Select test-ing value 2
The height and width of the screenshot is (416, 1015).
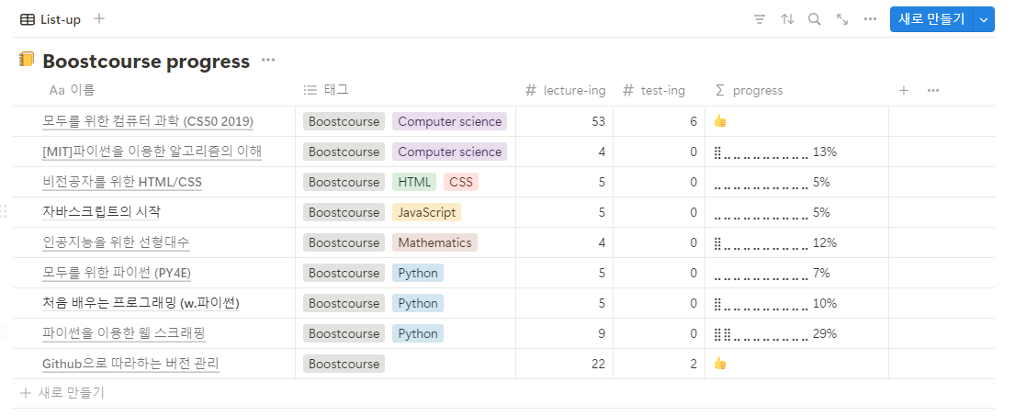click(694, 365)
